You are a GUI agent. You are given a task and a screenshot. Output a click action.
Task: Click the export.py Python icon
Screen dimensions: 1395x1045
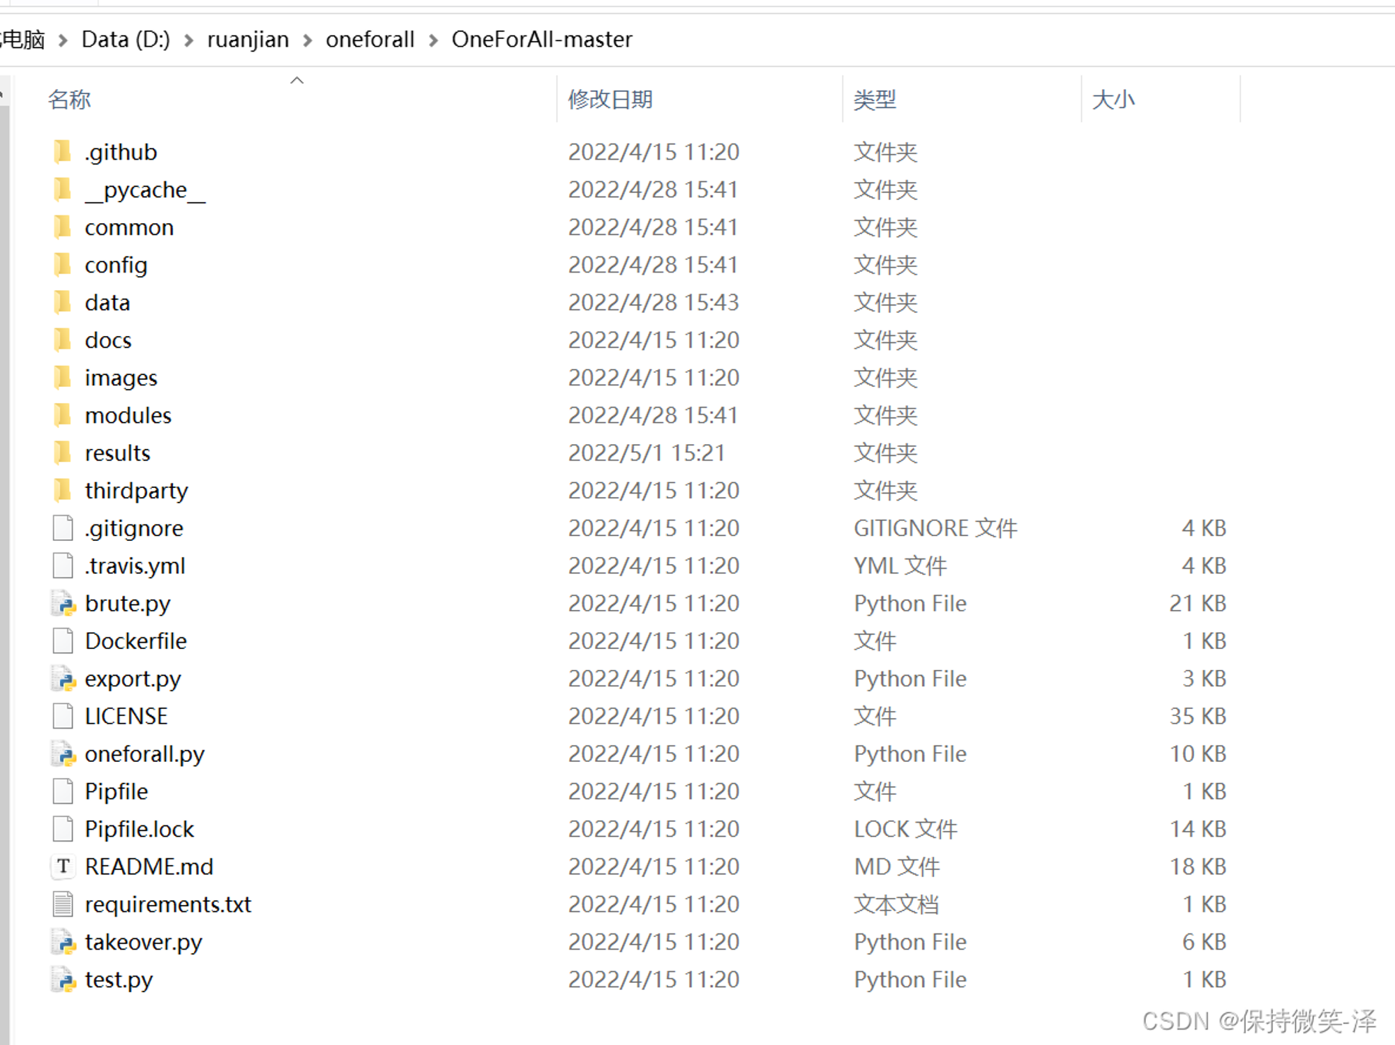[63, 678]
